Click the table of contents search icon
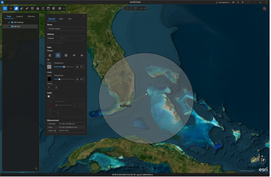Viewport: 271px width, 177px height. [36, 169]
